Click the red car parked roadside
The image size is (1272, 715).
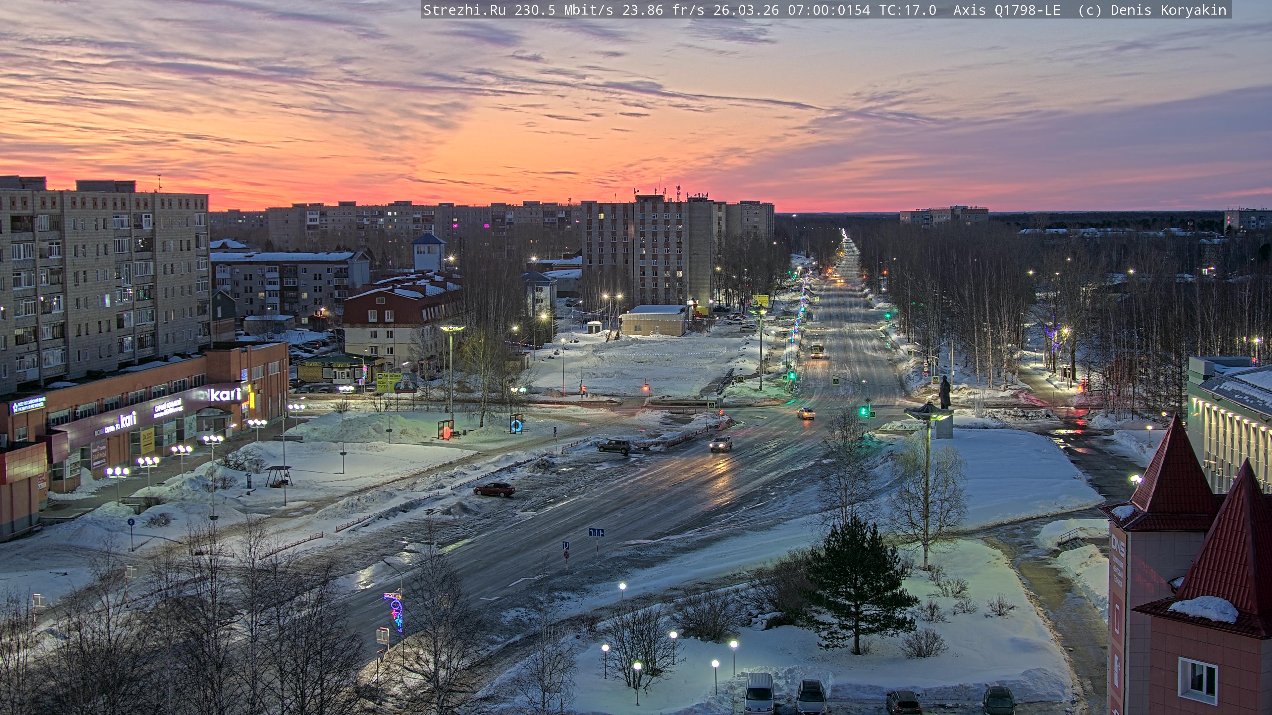coord(494,490)
